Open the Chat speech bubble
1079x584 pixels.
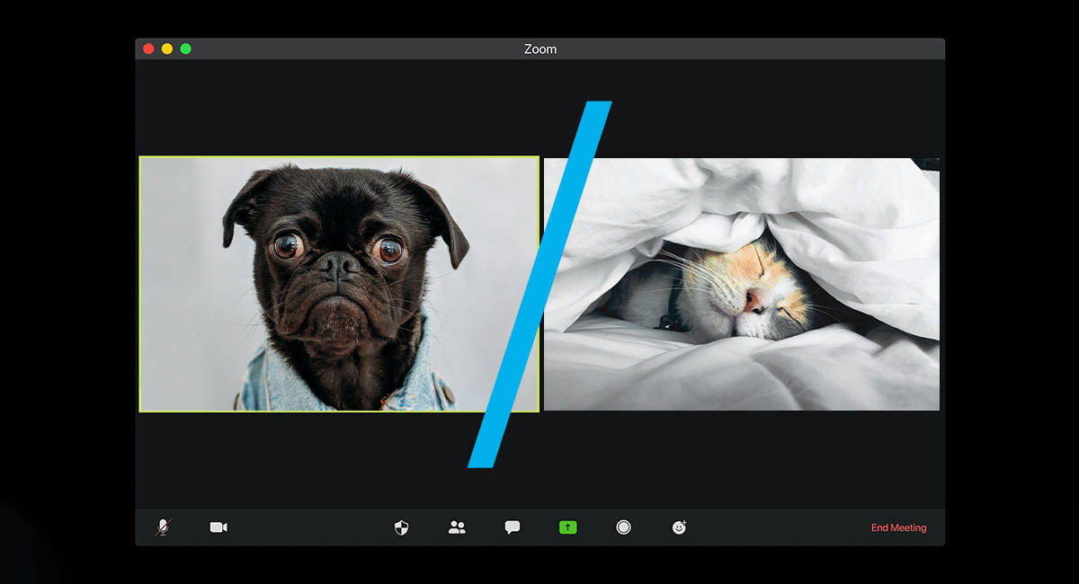tap(513, 527)
